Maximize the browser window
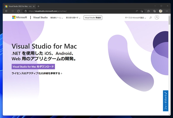 pos(161,6)
